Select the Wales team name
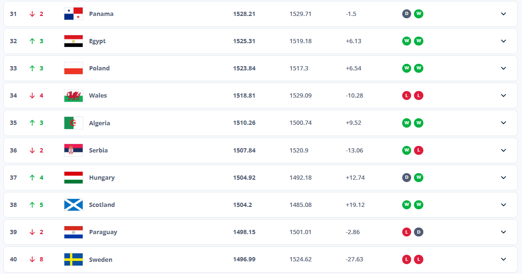Screen dimensions: 522x274 click(x=98, y=96)
